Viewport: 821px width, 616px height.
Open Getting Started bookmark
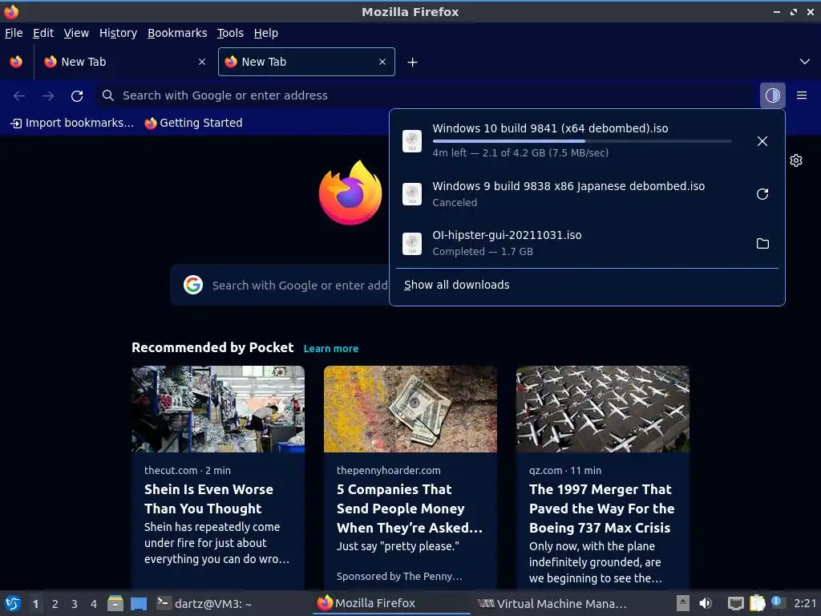tap(194, 123)
